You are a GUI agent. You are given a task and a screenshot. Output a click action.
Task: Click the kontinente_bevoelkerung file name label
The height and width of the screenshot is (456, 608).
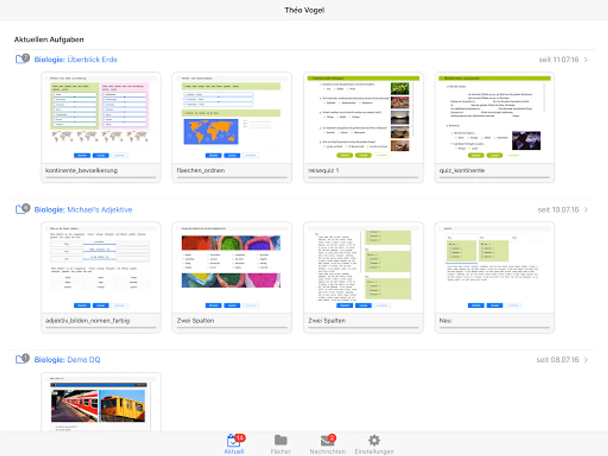point(82,171)
